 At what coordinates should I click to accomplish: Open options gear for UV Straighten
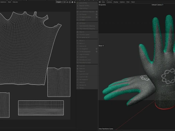[97, 49]
